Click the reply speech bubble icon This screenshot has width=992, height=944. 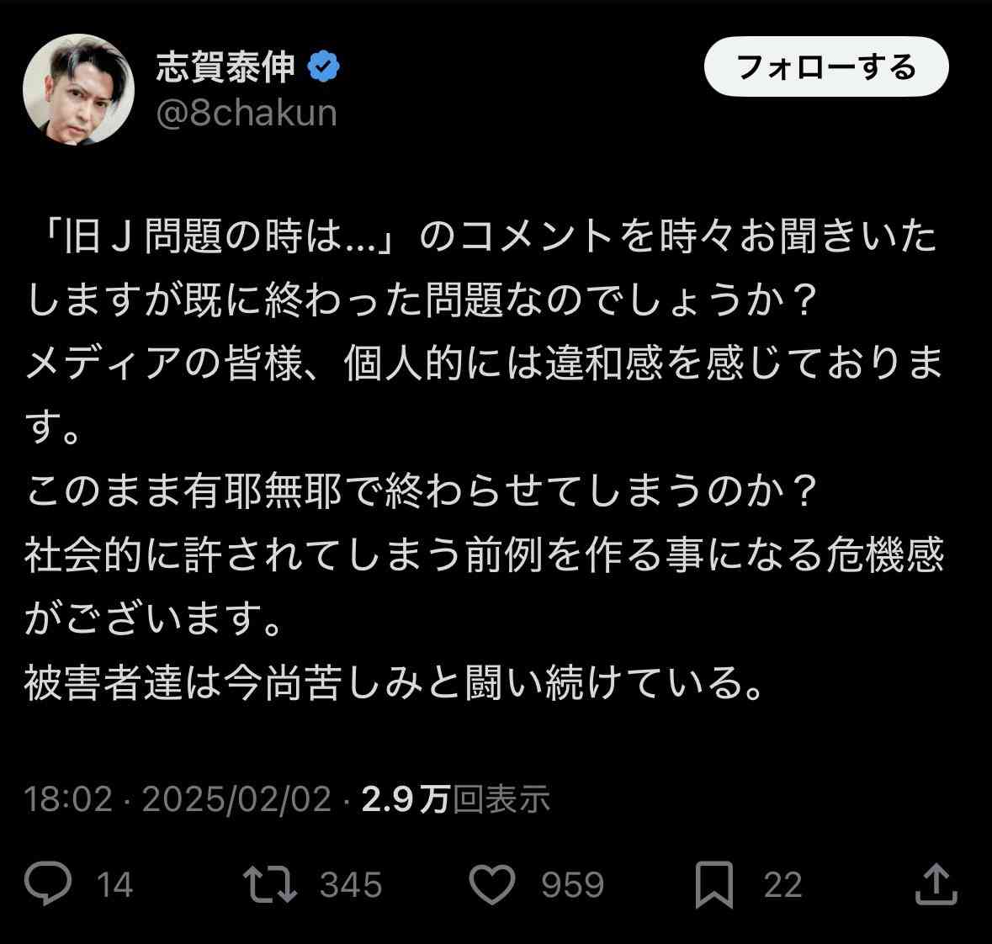coord(48,883)
